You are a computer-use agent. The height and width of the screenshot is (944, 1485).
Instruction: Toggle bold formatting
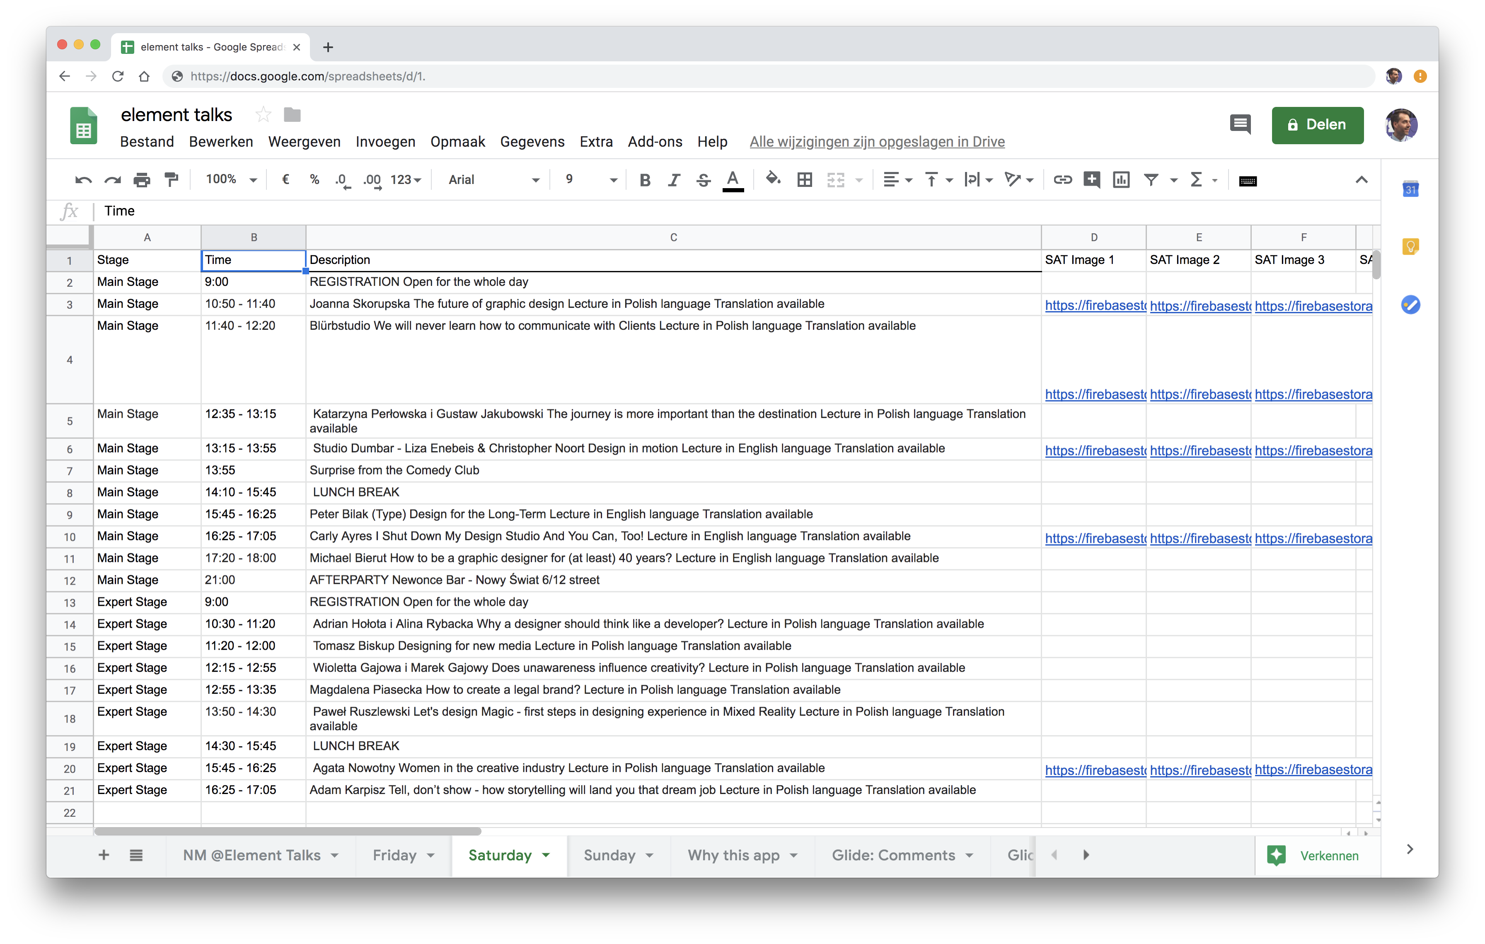[x=644, y=180]
